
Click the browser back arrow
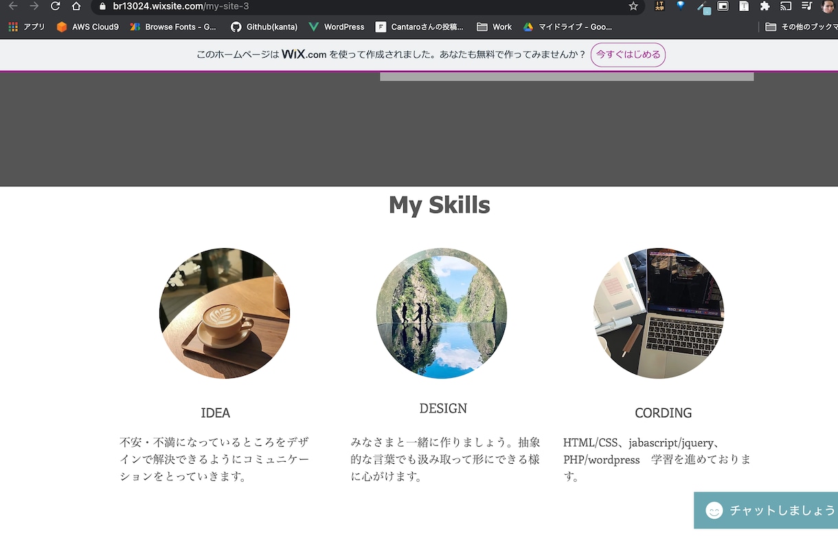coord(13,6)
